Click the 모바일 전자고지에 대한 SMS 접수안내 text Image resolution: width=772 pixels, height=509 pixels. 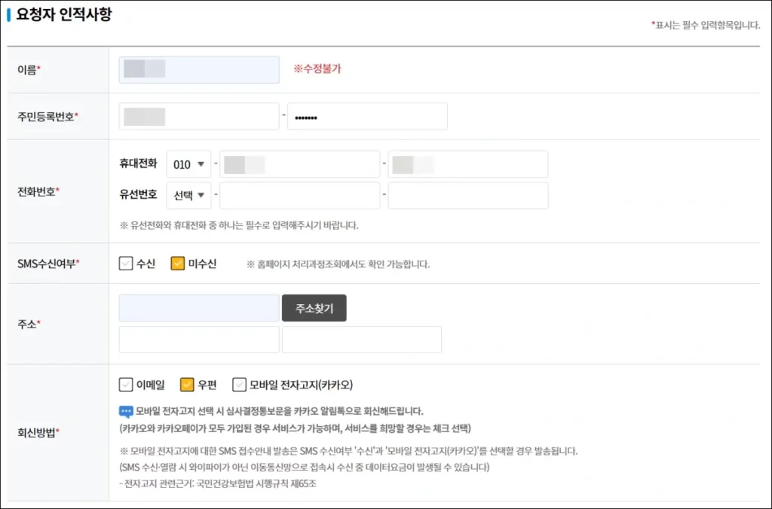348,451
